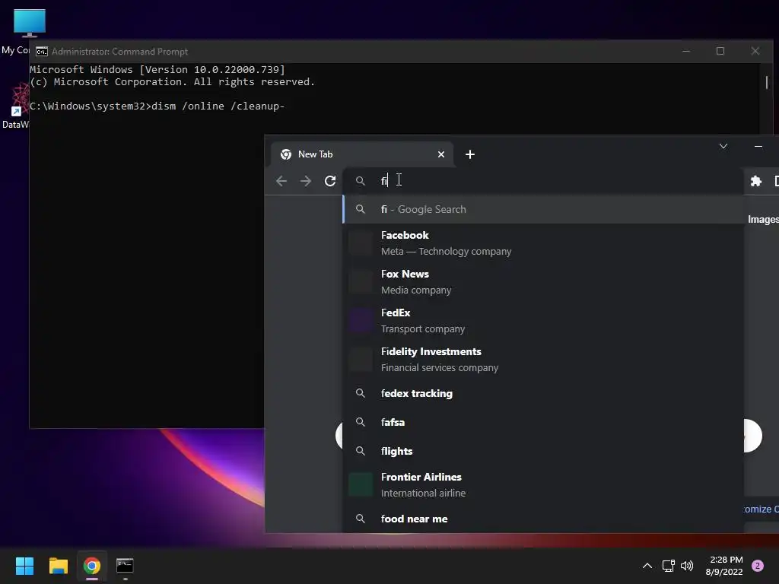This screenshot has width=779, height=584.
Task: Open the Windows Start menu
Action: (x=24, y=566)
